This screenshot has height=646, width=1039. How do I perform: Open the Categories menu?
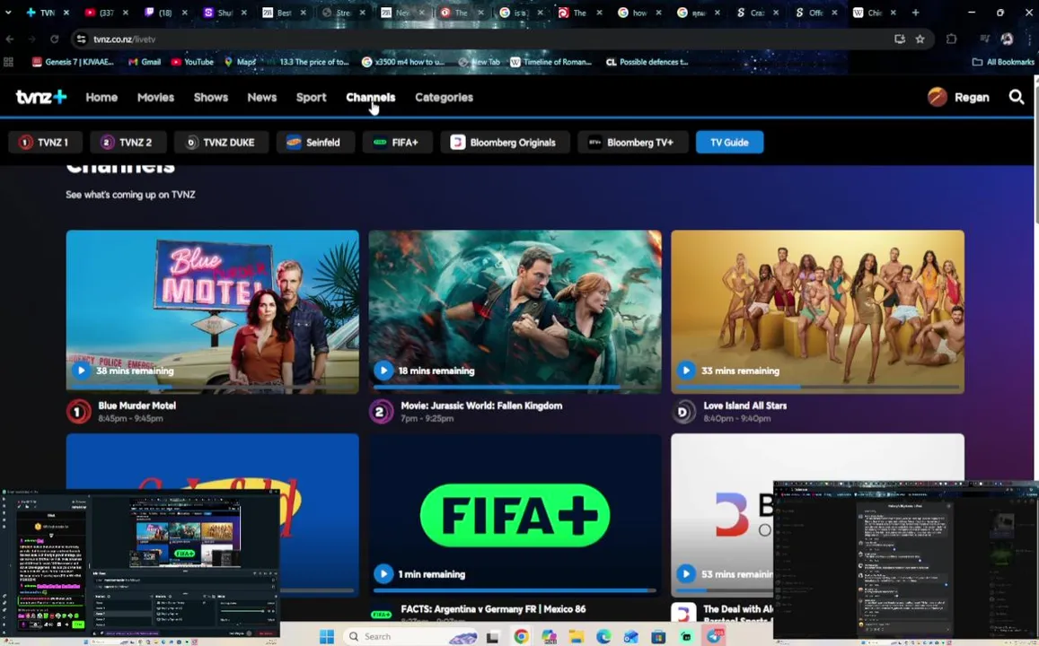tap(444, 97)
